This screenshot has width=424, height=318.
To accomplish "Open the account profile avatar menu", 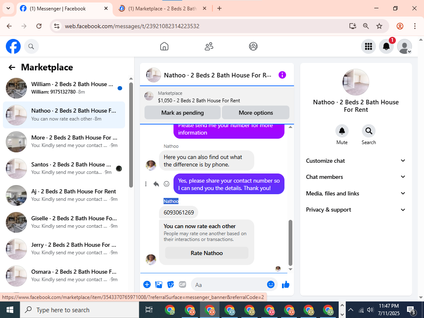I will [x=405, y=46].
